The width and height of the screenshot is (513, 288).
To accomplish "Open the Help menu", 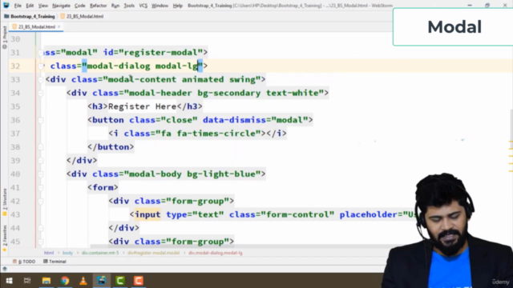I will pyautogui.click(x=178, y=6).
